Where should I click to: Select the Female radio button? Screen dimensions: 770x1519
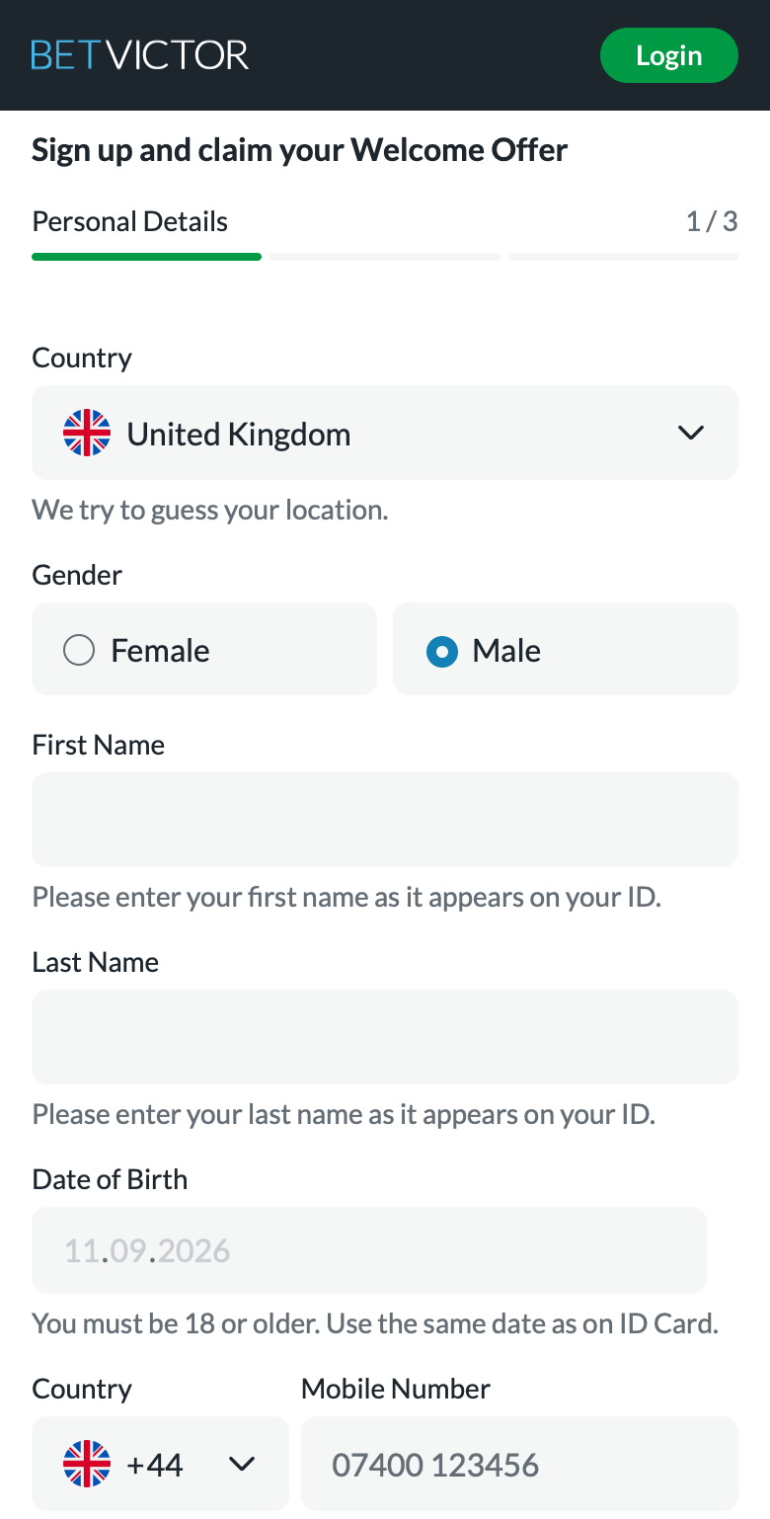coord(79,650)
